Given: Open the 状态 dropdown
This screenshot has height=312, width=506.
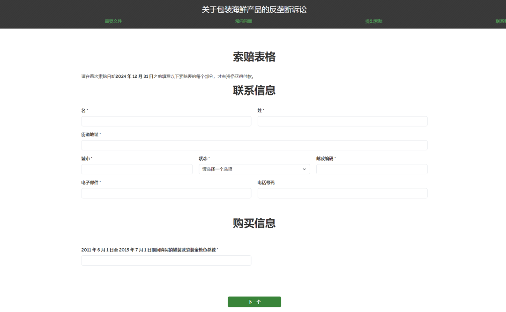Looking at the screenshot, I should coord(254,169).
